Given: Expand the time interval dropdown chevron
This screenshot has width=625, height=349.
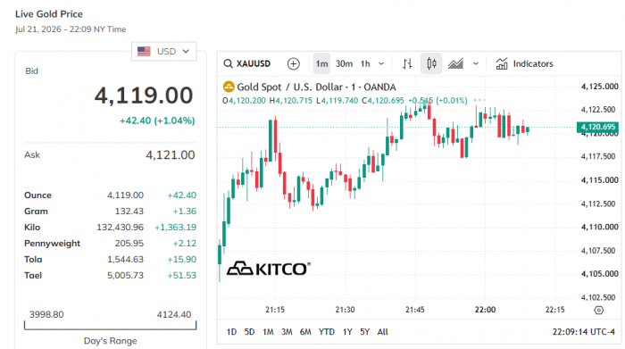Looking at the screenshot, I should tap(381, 63).
